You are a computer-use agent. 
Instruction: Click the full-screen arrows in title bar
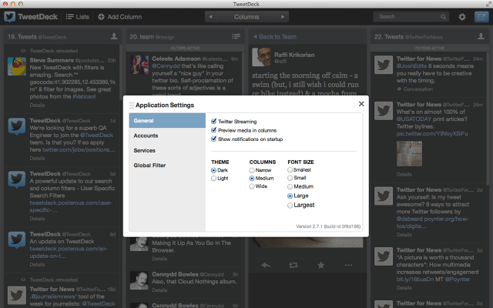pos(488,4)
